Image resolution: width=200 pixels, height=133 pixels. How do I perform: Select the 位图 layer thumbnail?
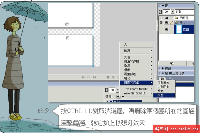coord(179,29)
